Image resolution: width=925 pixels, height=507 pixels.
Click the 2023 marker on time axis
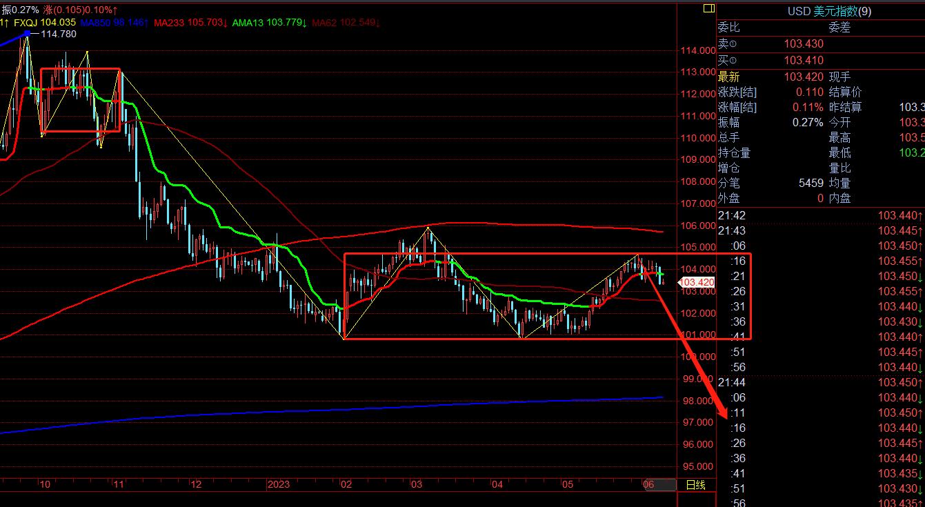pyautogui.click(x=279, y=485)
